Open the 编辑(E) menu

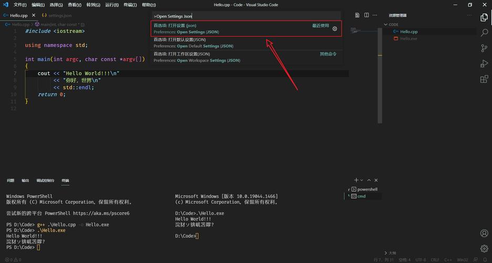pyautogui.click(x=38, y=5)
